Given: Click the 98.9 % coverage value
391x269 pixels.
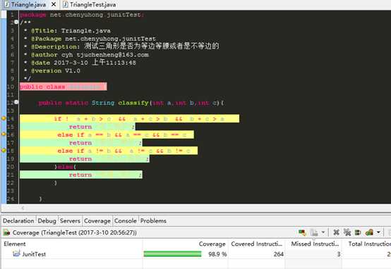Looking at the screenshot, I should coord(217,254).
